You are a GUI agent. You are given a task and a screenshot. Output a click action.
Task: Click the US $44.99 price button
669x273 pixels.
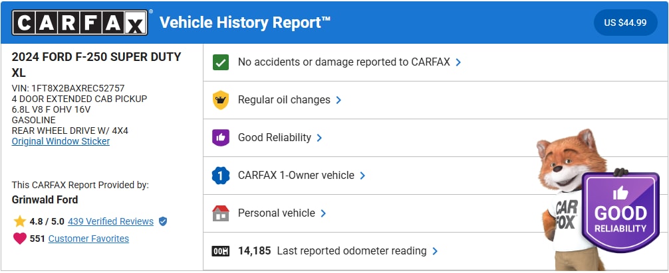point(625,23)
